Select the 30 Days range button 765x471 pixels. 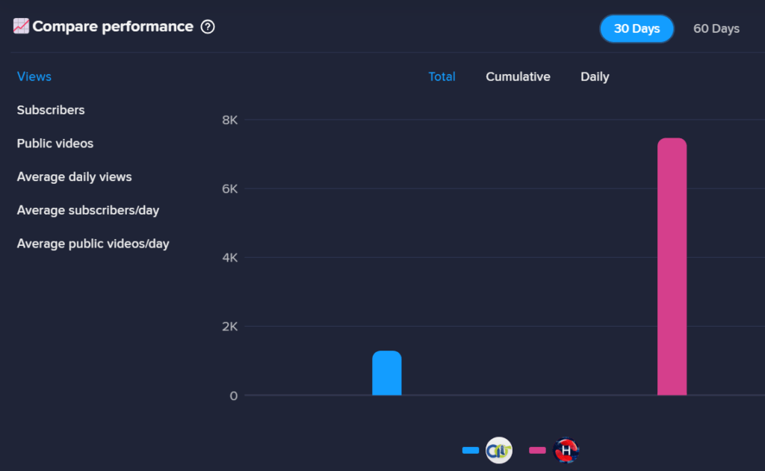pos(637,29)
